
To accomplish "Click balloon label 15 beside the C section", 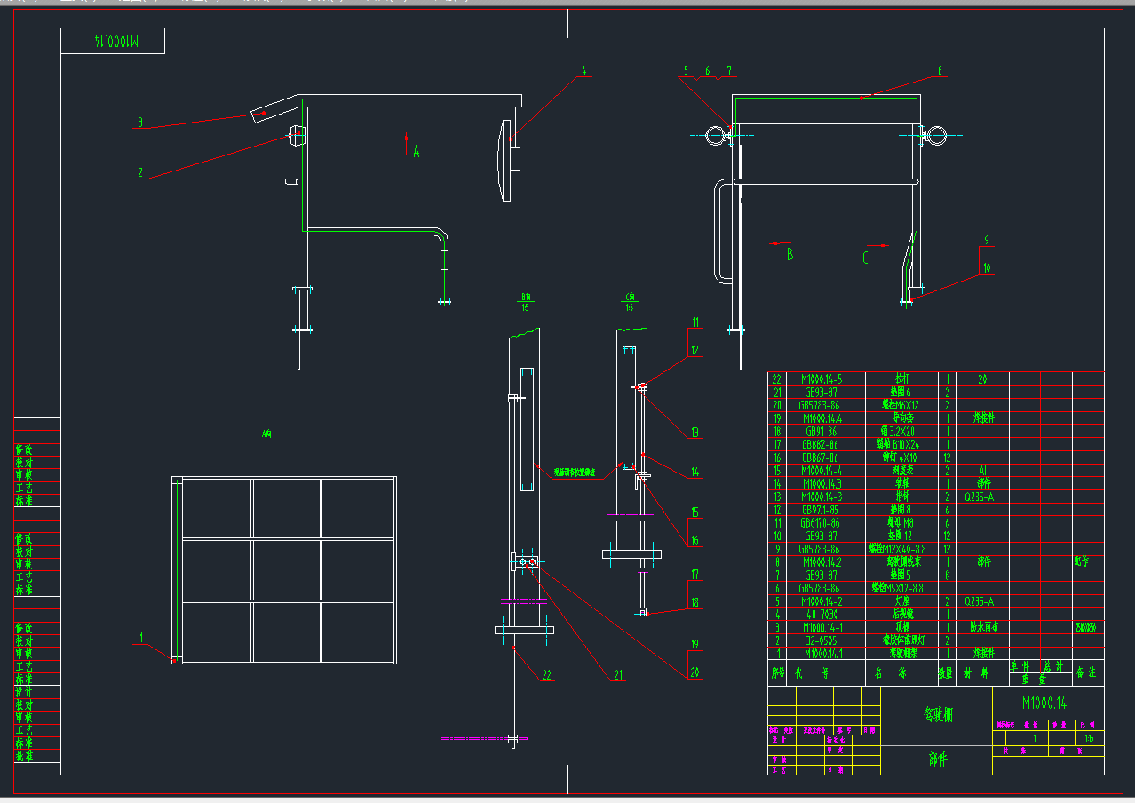I will click(695, 512).
